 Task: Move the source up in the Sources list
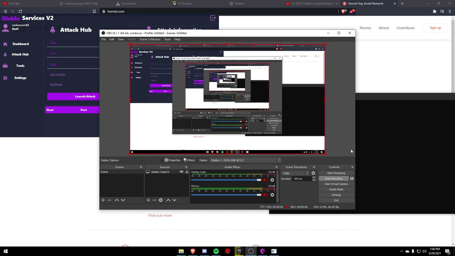point(168,200)
